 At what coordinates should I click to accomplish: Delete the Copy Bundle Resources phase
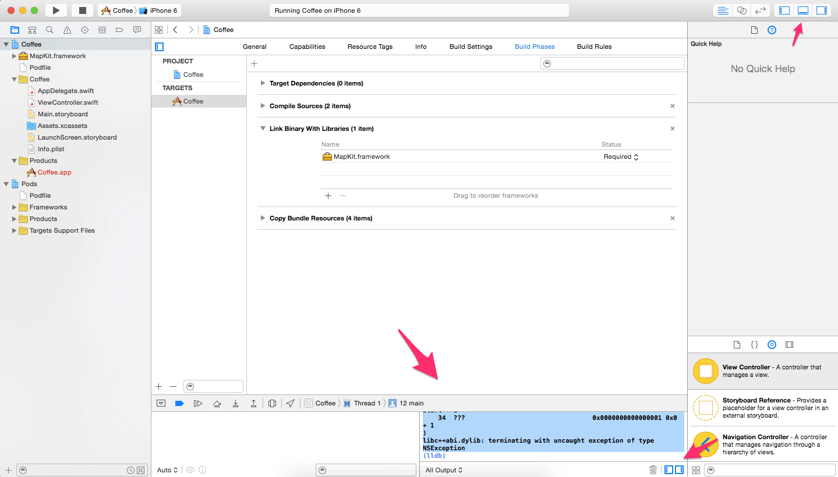pyautogui.click(x=673, y=218)
